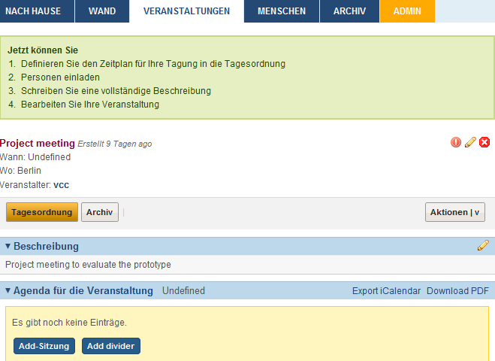Click the Export iCalendar link
The height and width of the screenshot is (361, 495).
pyautogui.click(x=386, y=291)
